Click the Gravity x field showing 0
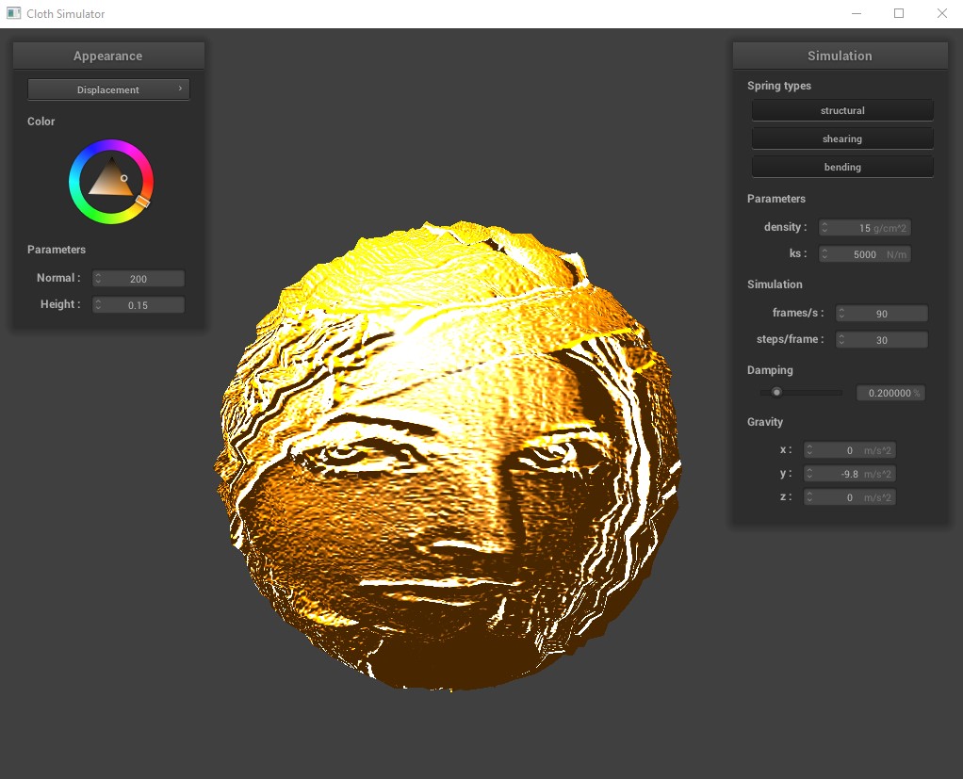Image resolution: width=963 pixels, height=779 pixels. [849, 450]
